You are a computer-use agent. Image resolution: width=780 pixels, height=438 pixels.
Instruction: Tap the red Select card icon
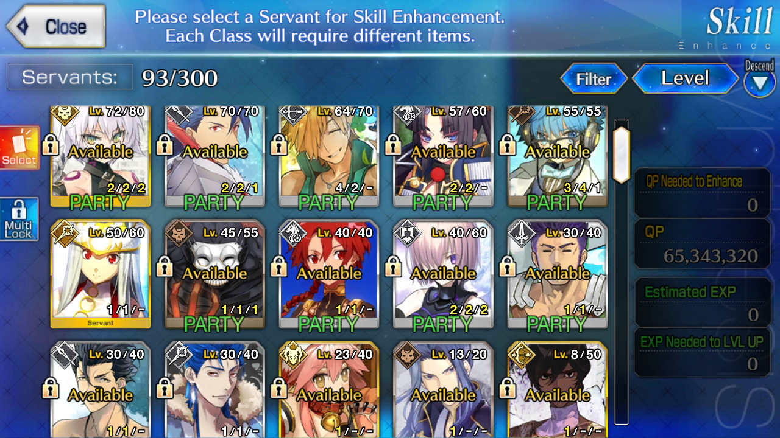tap(19, 147)
